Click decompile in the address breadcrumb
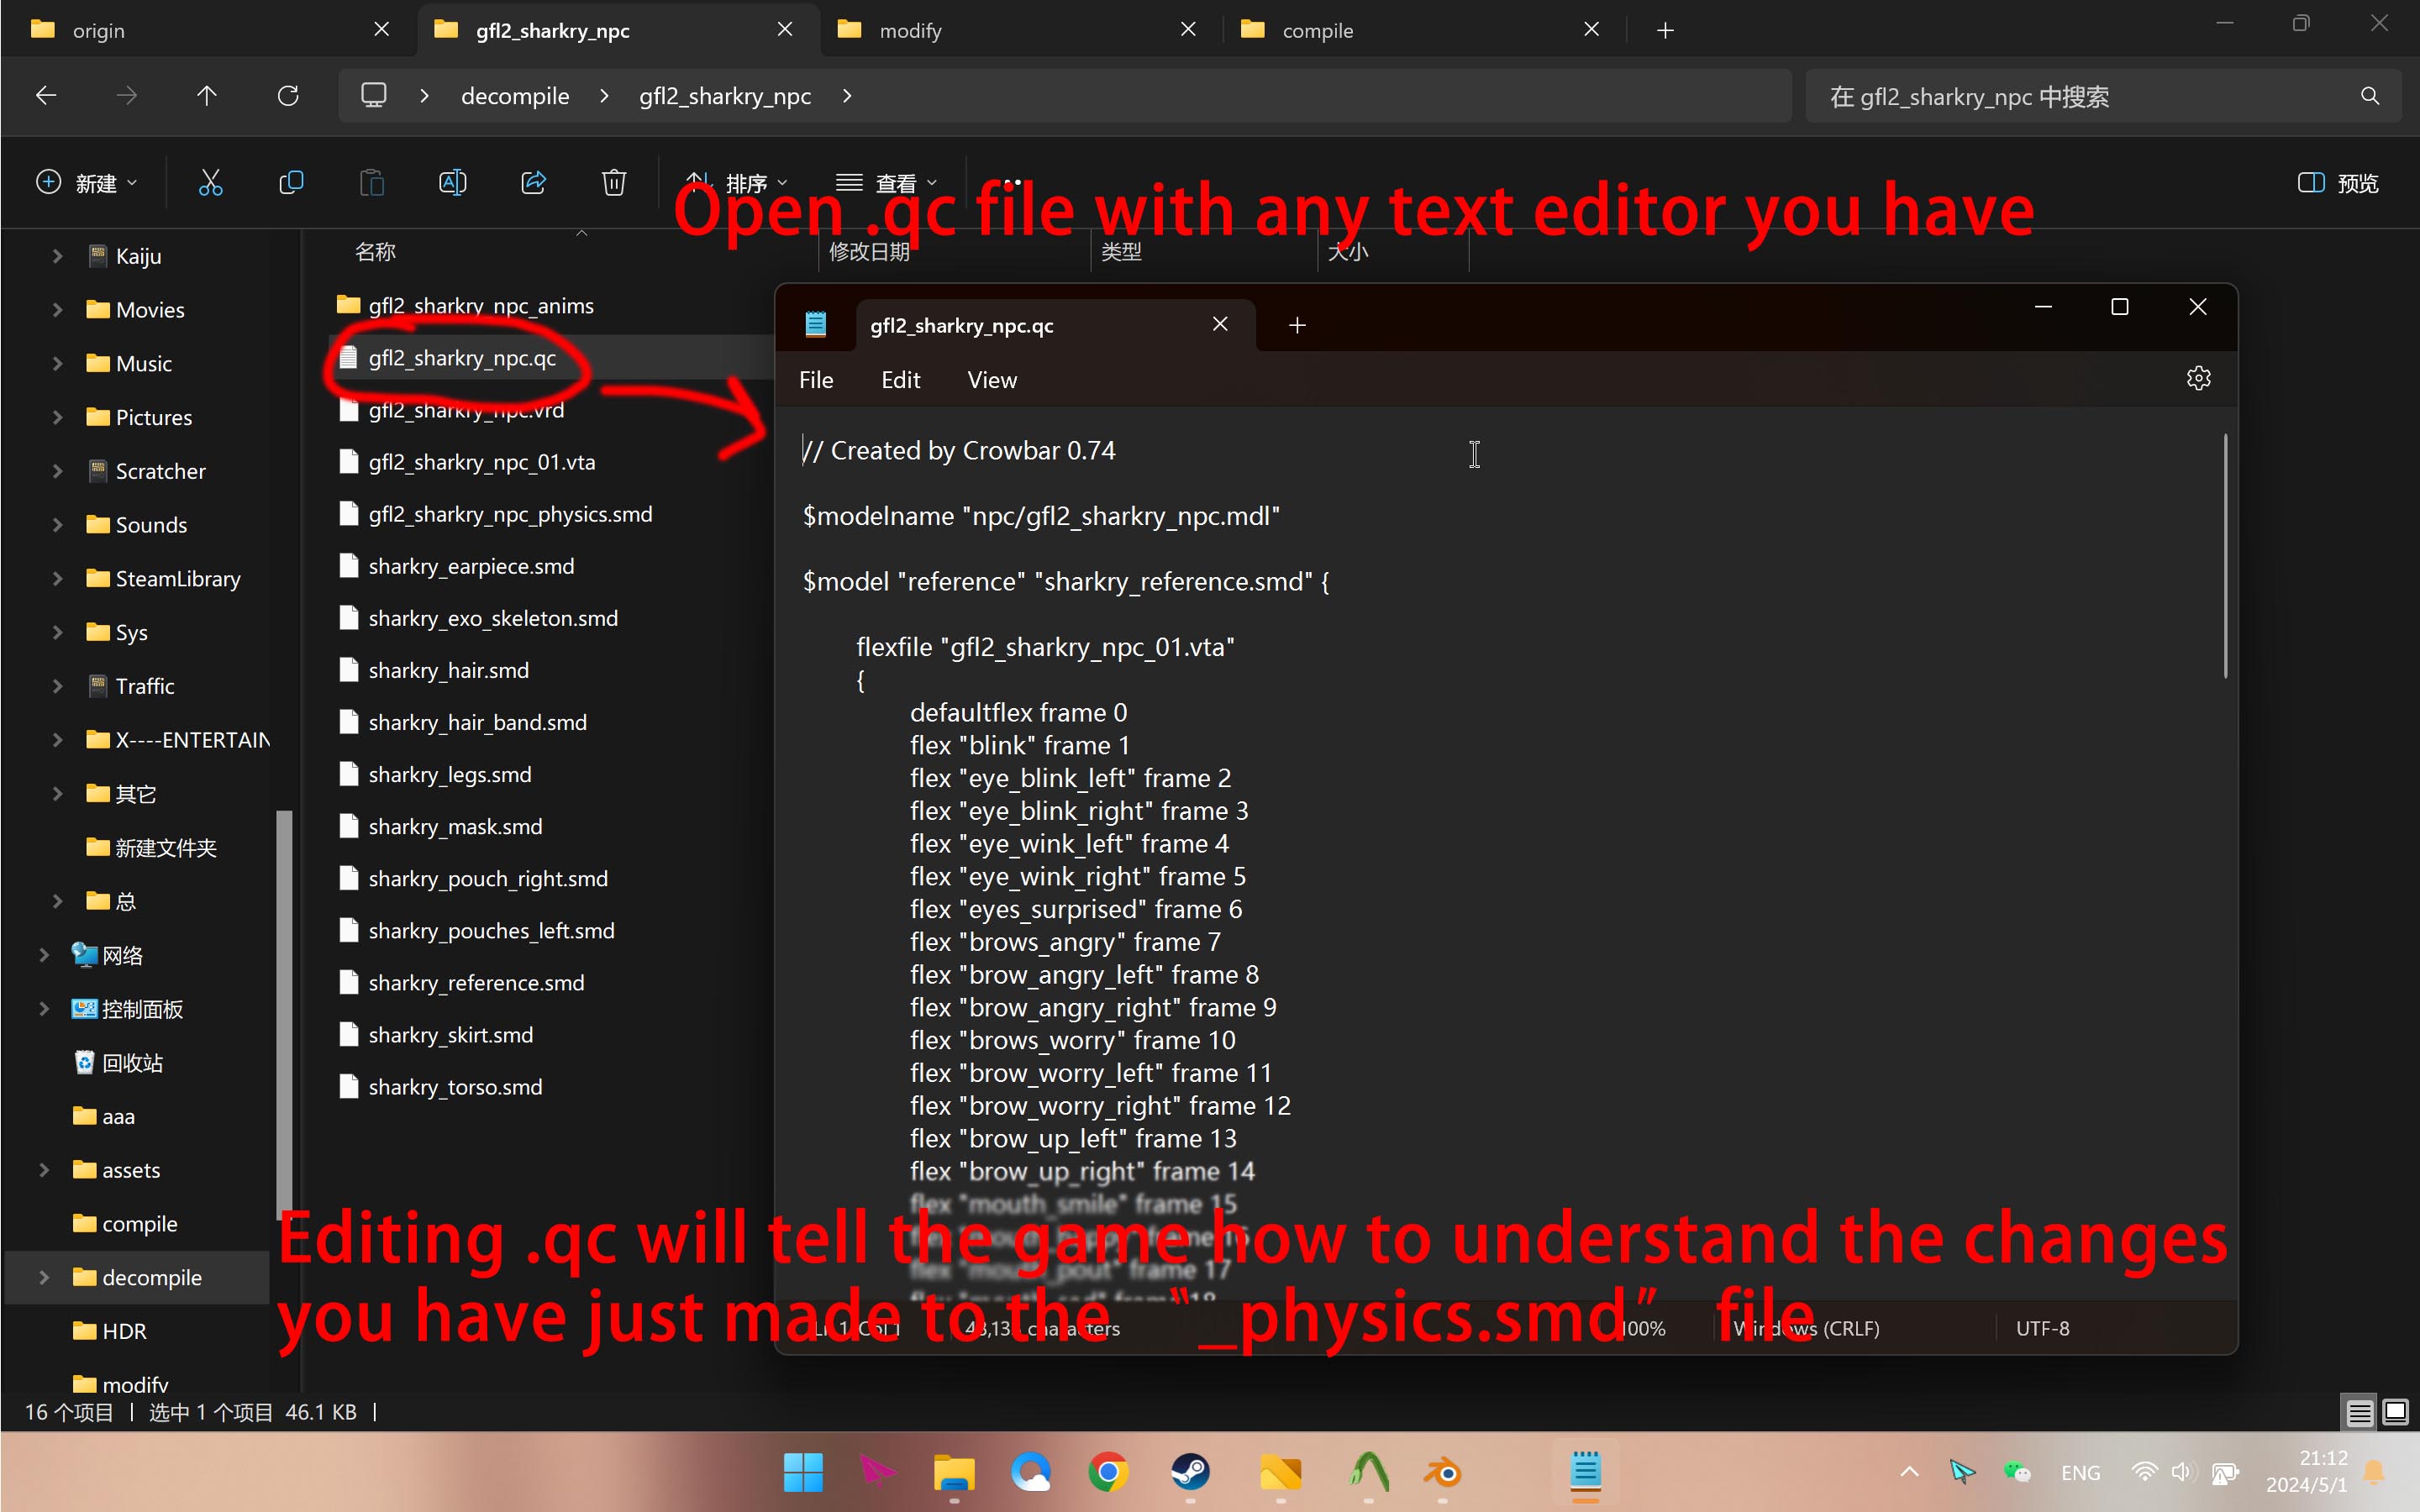This screenshot has width=2420, height=1512. 514,96
